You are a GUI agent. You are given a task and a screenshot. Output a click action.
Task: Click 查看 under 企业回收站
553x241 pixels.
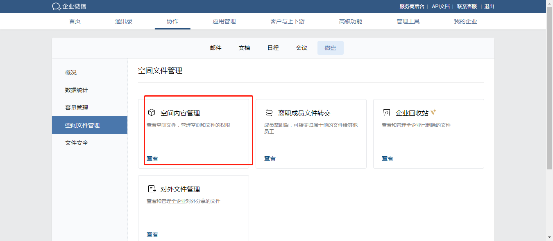point(388,158)
